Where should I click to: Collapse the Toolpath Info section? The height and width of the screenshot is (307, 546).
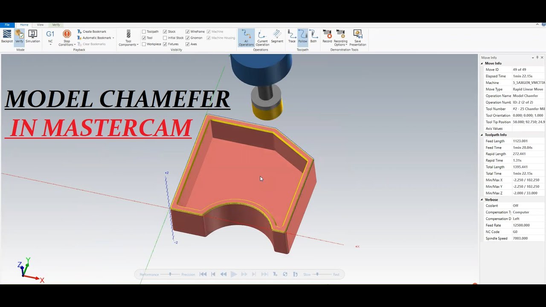482,135
